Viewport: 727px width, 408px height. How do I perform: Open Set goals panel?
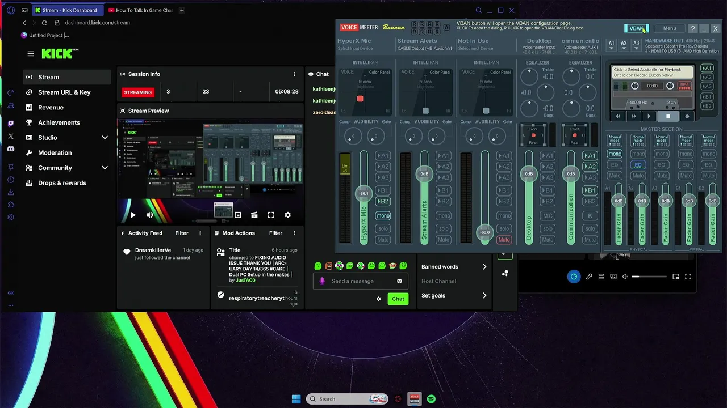454,295
